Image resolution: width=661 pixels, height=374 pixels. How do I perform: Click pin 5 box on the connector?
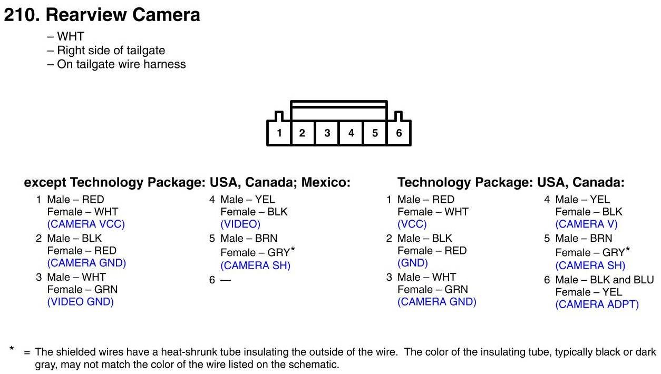[375, 133]
